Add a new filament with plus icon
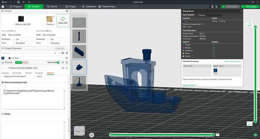The width and height of the screenshot is (260, 139). click(55, 53)
